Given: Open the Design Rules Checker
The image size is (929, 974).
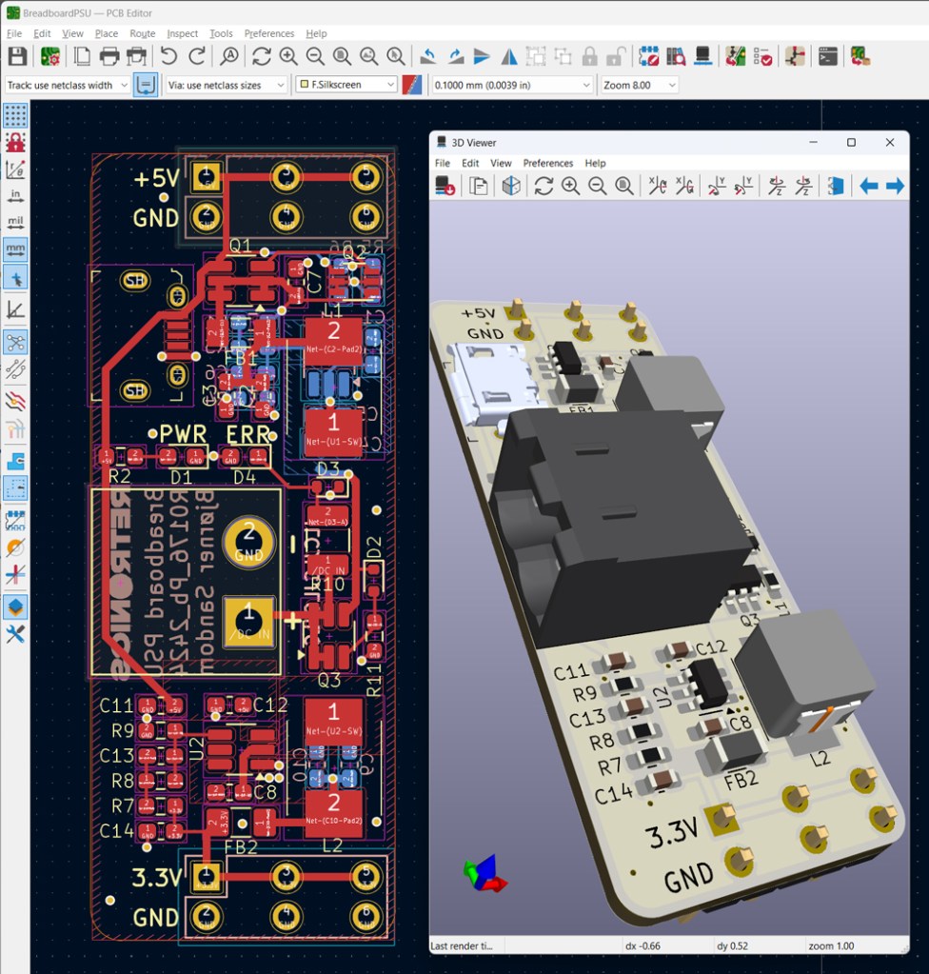Looking at the screenshot, I should pyautogui.click(x=763, y=56).
